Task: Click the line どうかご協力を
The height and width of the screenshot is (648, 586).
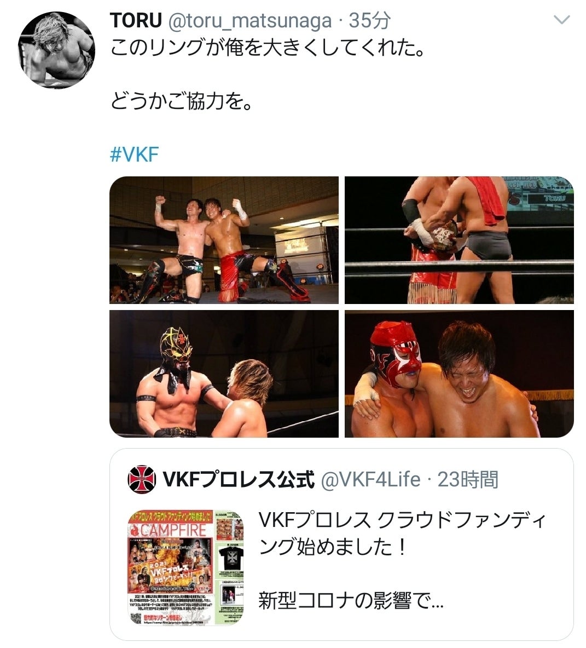Action: [181, 101]
